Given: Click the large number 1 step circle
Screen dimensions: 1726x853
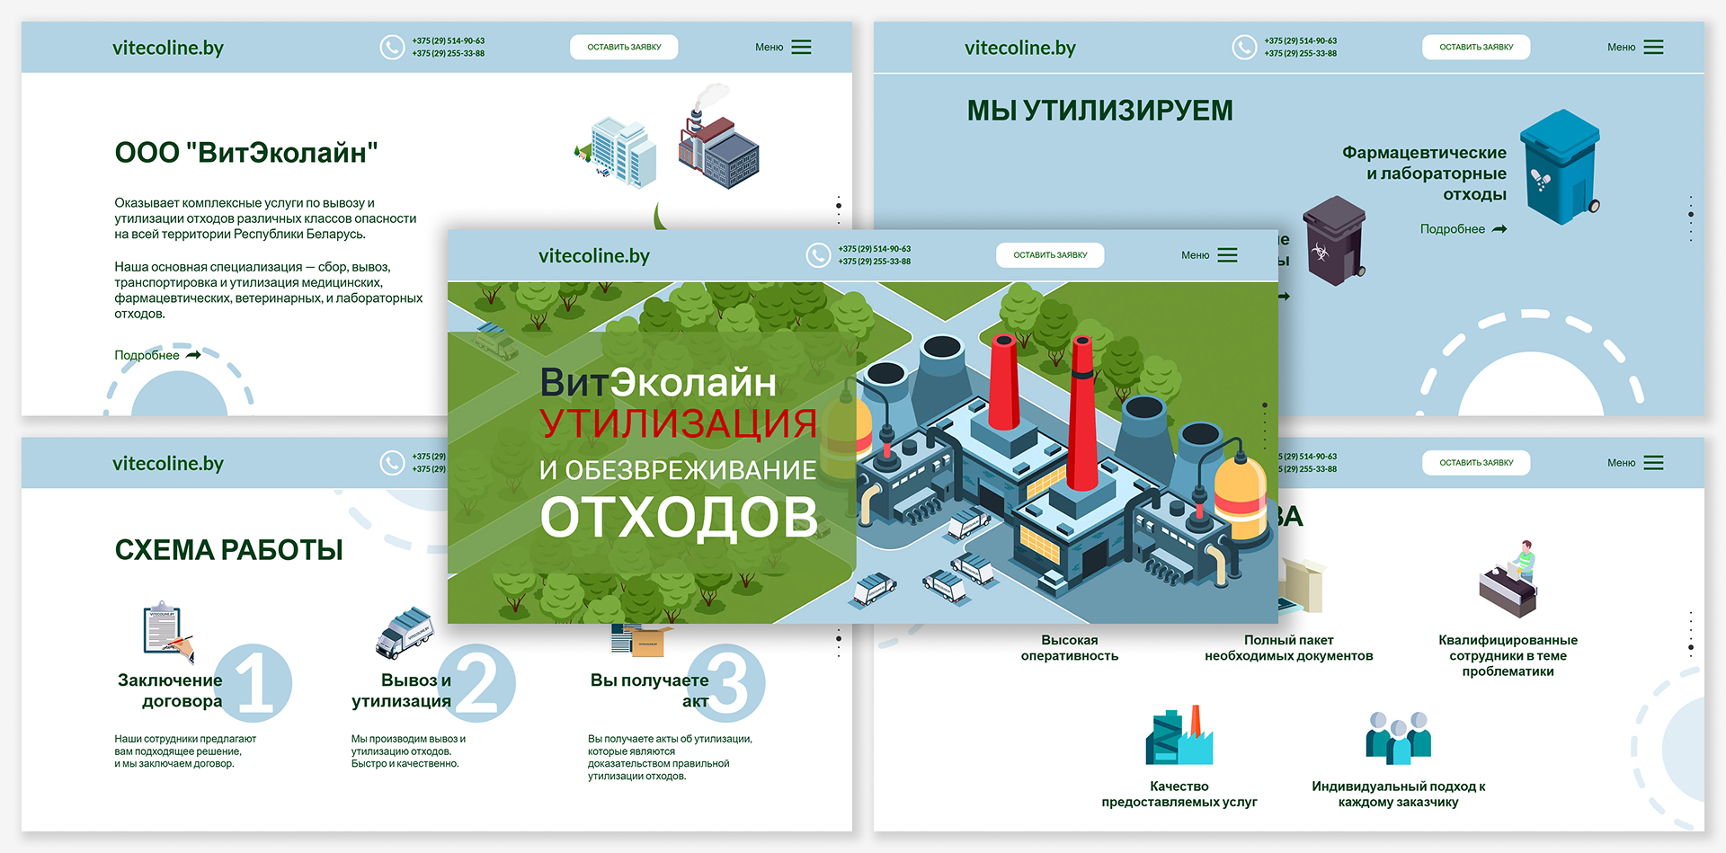Looking at the screenshot, I should pos(254,683).
